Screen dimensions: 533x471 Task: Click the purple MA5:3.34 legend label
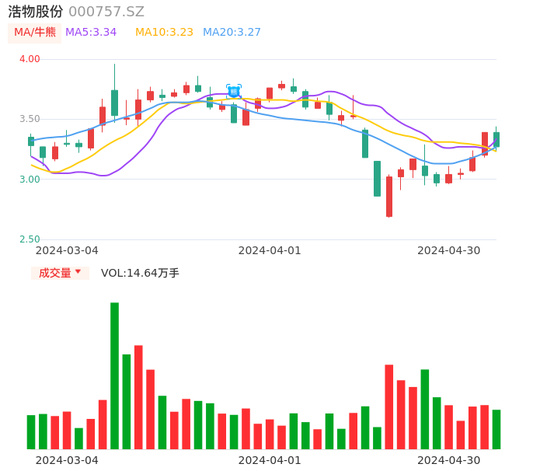point(91,33)
